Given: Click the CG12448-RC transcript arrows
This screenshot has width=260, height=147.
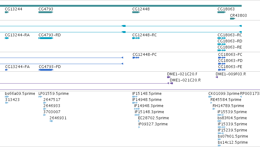Looking at the screenshot, I should click(136, 38).
